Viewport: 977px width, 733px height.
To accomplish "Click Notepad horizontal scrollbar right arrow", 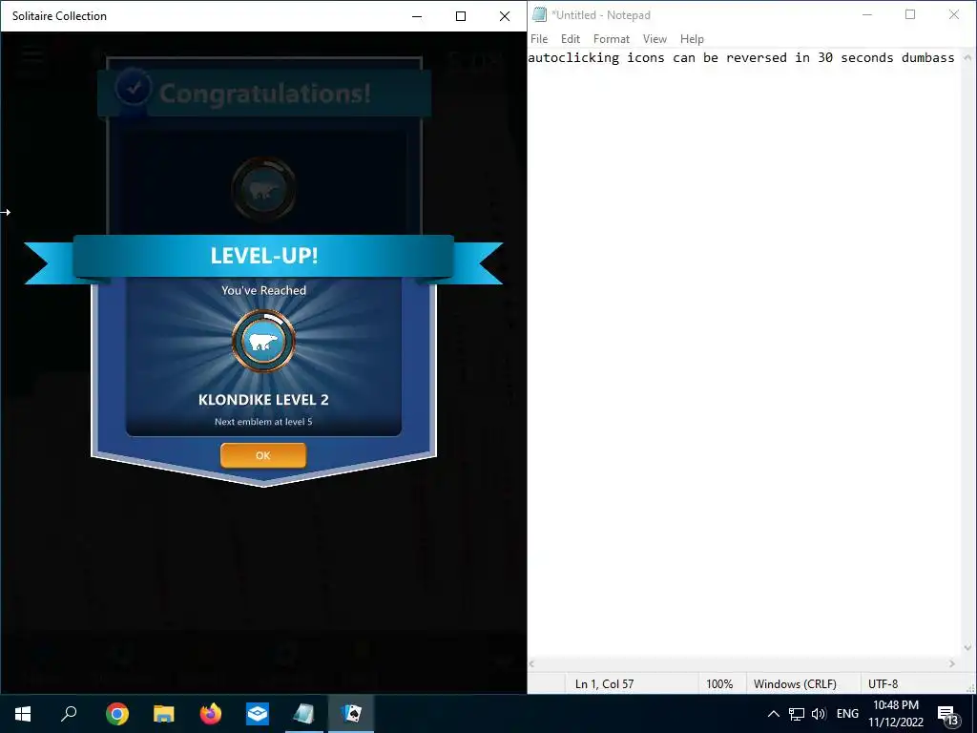I will coord(952,664).
